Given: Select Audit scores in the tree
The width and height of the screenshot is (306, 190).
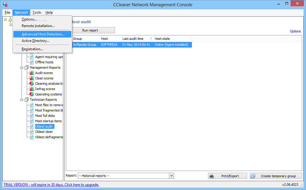Looking at the screenshot, I should [x=44, y=73].
